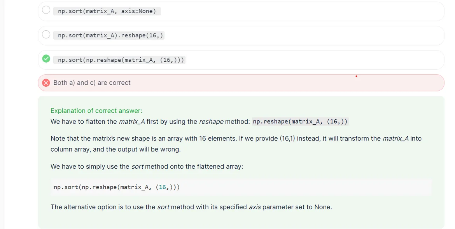Select the radio button for np.sort(matrix_A).reshape(16,)
This screenshot has width=455, height=229.
[46, 35]
